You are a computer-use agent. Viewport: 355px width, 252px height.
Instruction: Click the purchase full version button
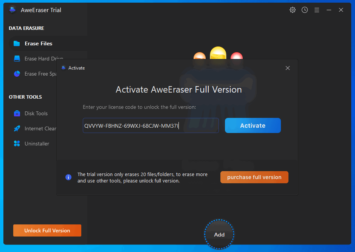pos(254,177)
